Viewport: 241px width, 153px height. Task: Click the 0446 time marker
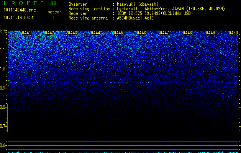pyautogui.click(x=141, y=33)
